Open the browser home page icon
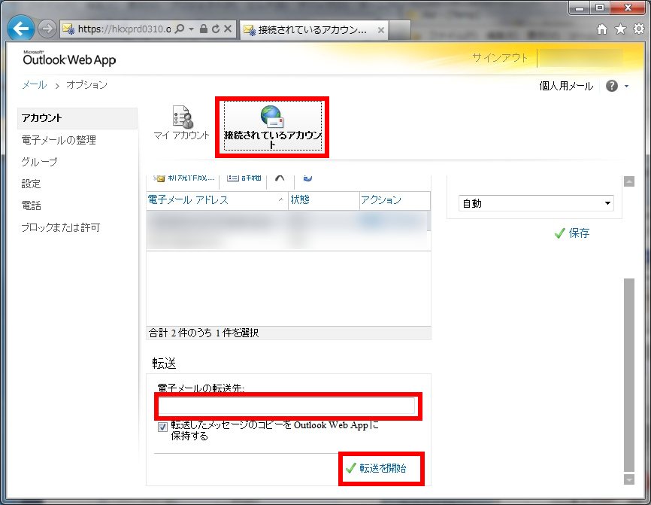Image resolution: width=651 pixels, height=505 pixels. [602, 29]
